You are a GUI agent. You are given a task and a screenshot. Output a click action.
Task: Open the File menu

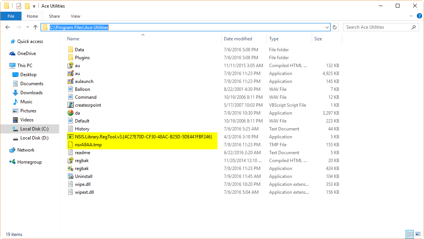point(11,16)
